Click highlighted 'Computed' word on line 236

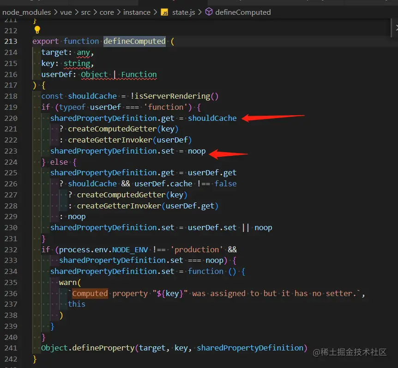click(90, 293)
